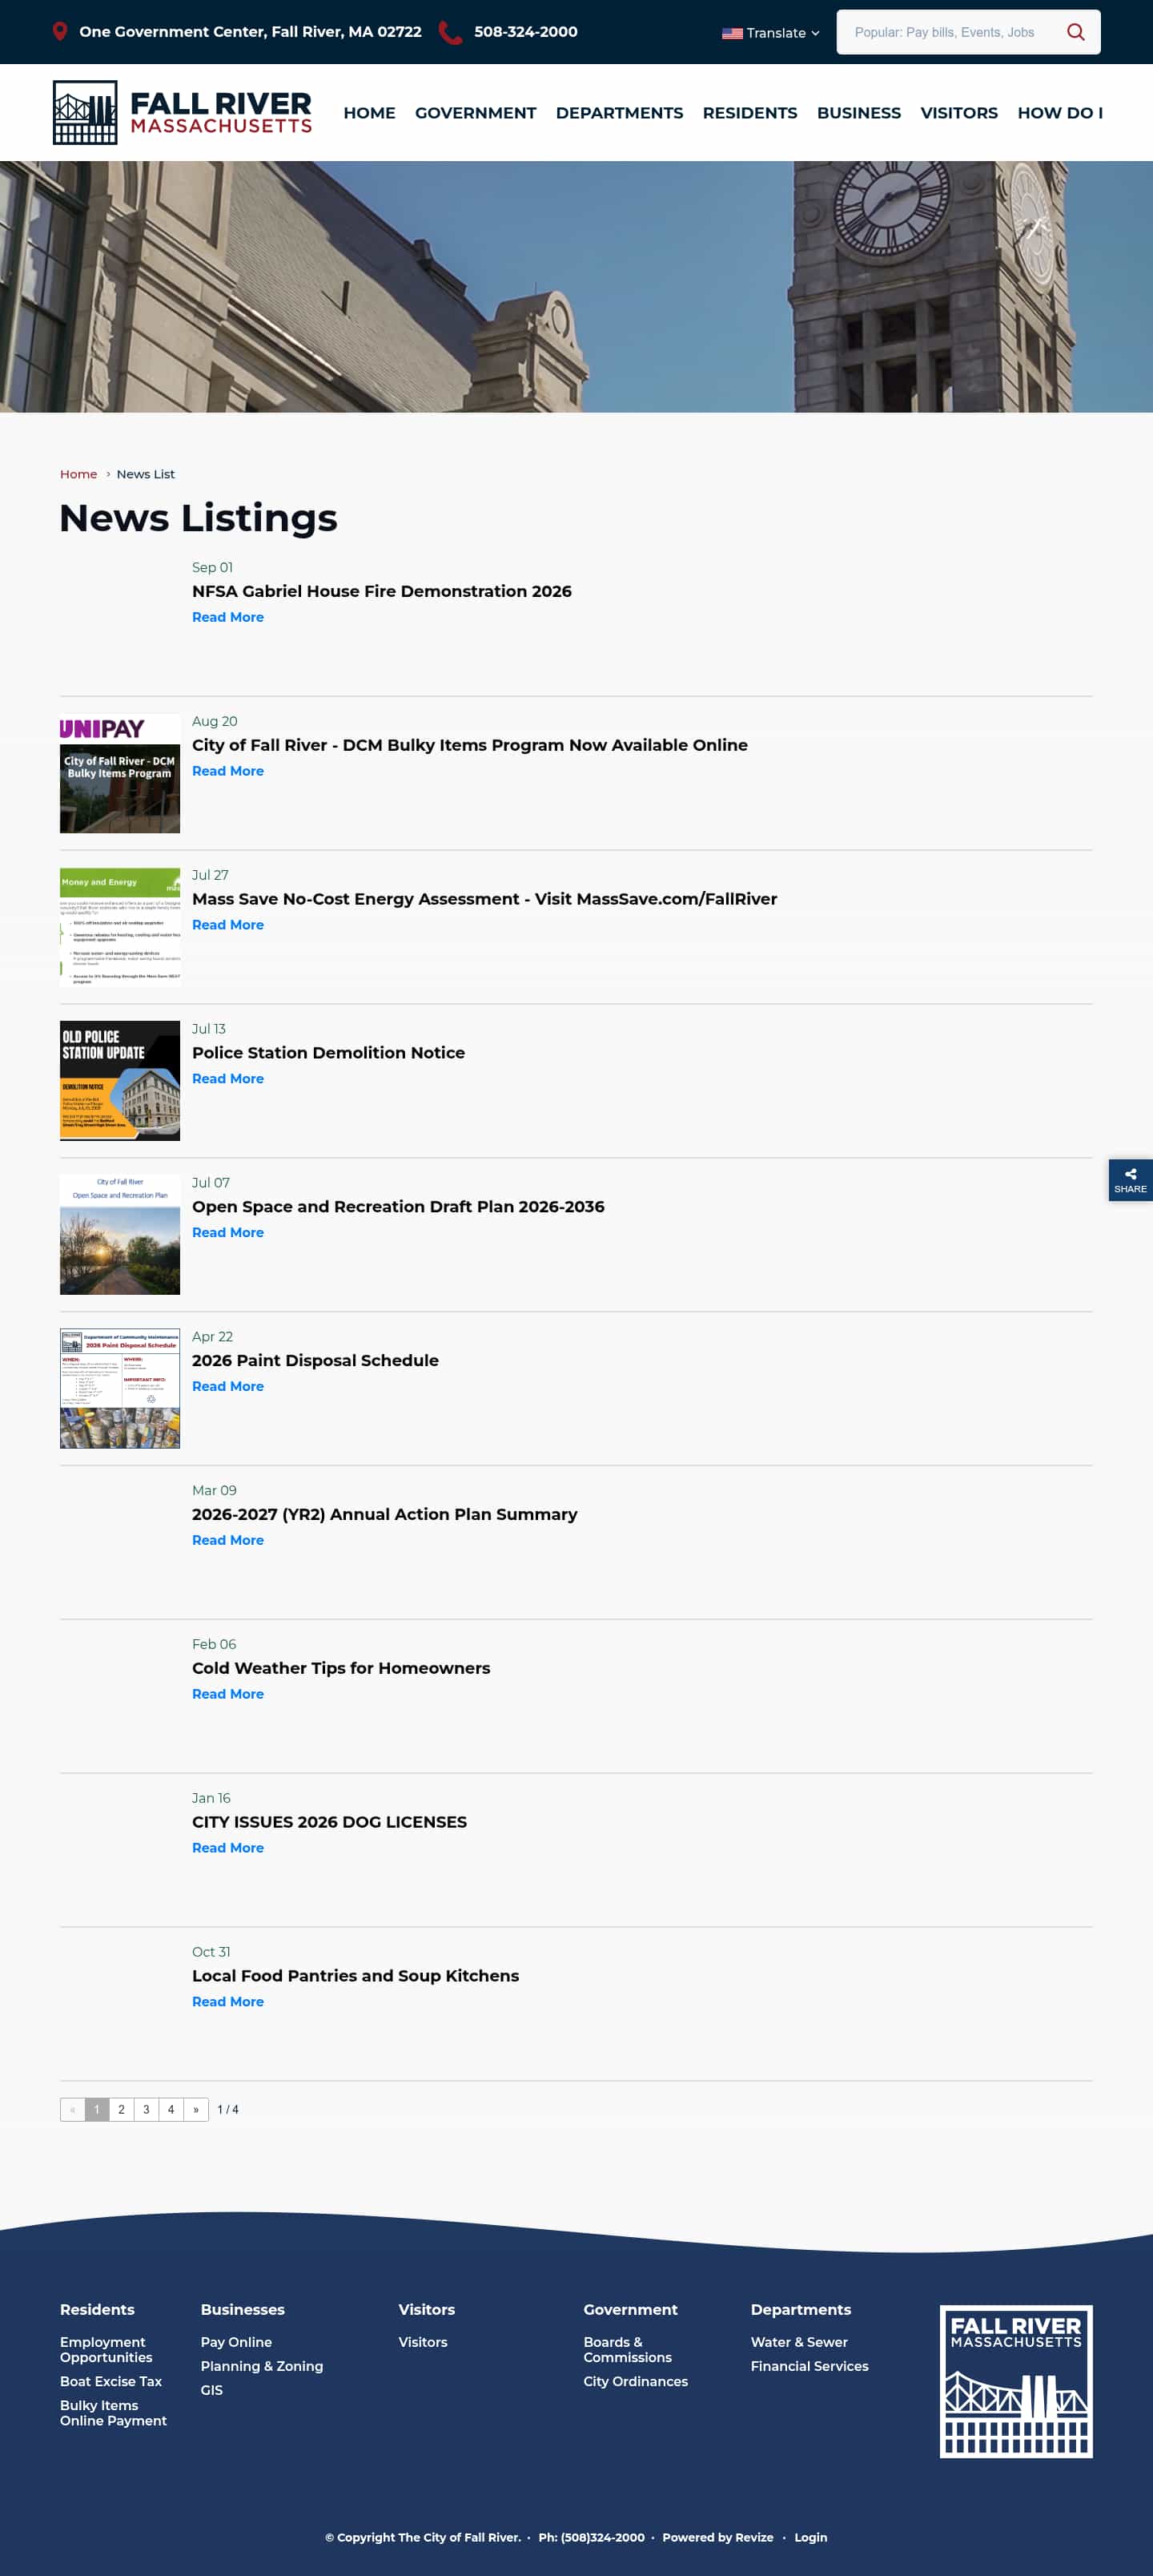Open Local Food Pantries and Soup Kitchens headline
The image size is (1153, 2576).
click(x=356, y=1977)
